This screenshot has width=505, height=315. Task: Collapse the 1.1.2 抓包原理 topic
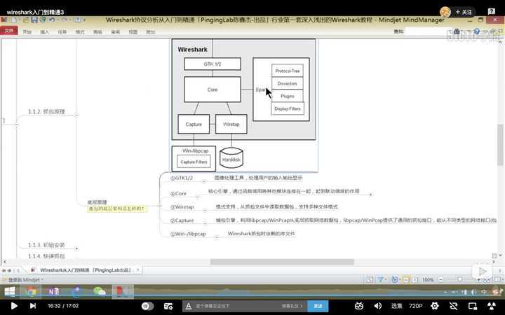(x=76, y=115)
